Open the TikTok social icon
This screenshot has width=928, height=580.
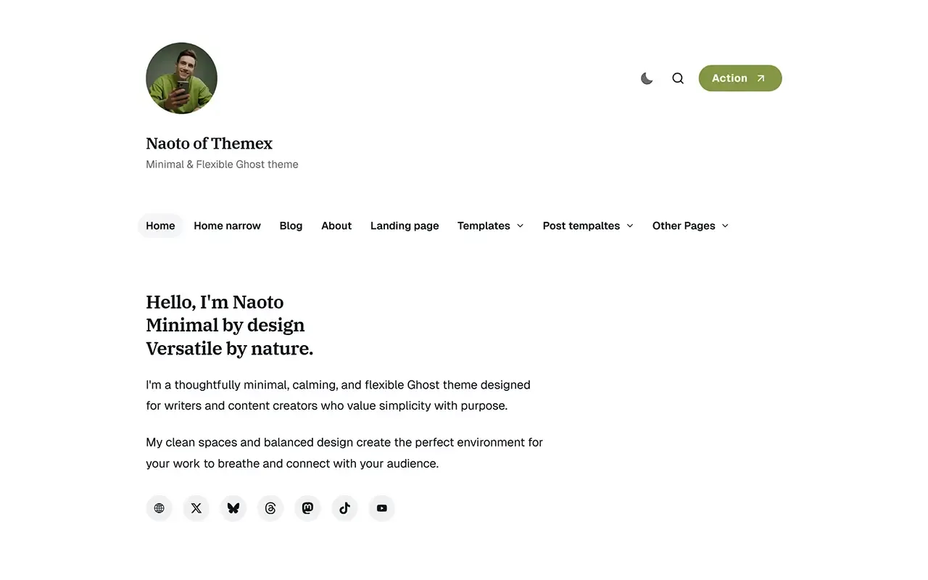tap(344, 507)
